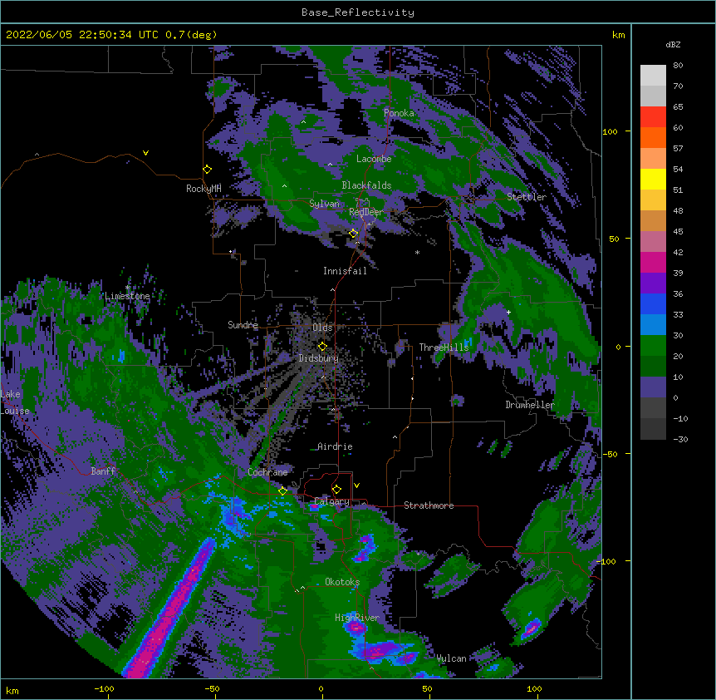The width and height of the screenshot is (716, 700).
Task: Click the red 60-65 dBZ legend swatch
Action: click(x=653, y=117)
